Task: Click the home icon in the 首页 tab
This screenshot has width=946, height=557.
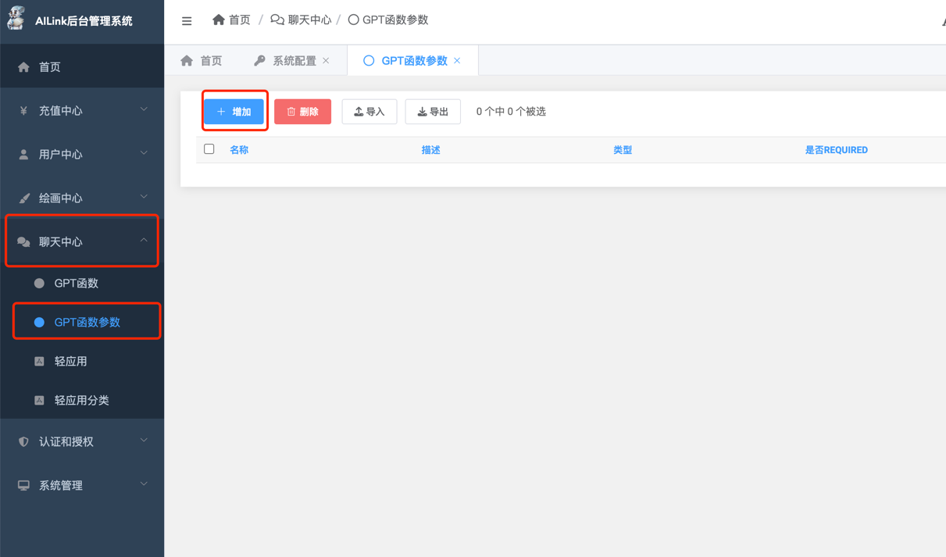Action: pyautogui.click(x=187, y=60)
